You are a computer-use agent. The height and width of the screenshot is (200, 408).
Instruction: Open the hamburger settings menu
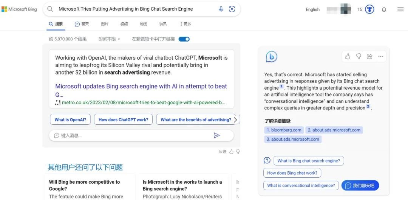click(400, 9)
